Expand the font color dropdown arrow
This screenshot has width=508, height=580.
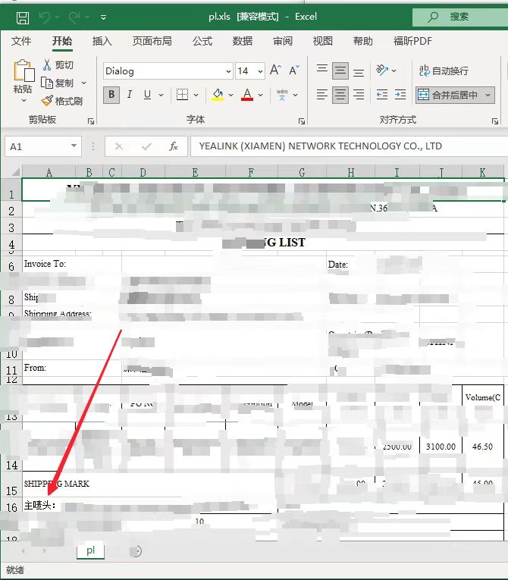pyautogui.click(x=261, y=95)
